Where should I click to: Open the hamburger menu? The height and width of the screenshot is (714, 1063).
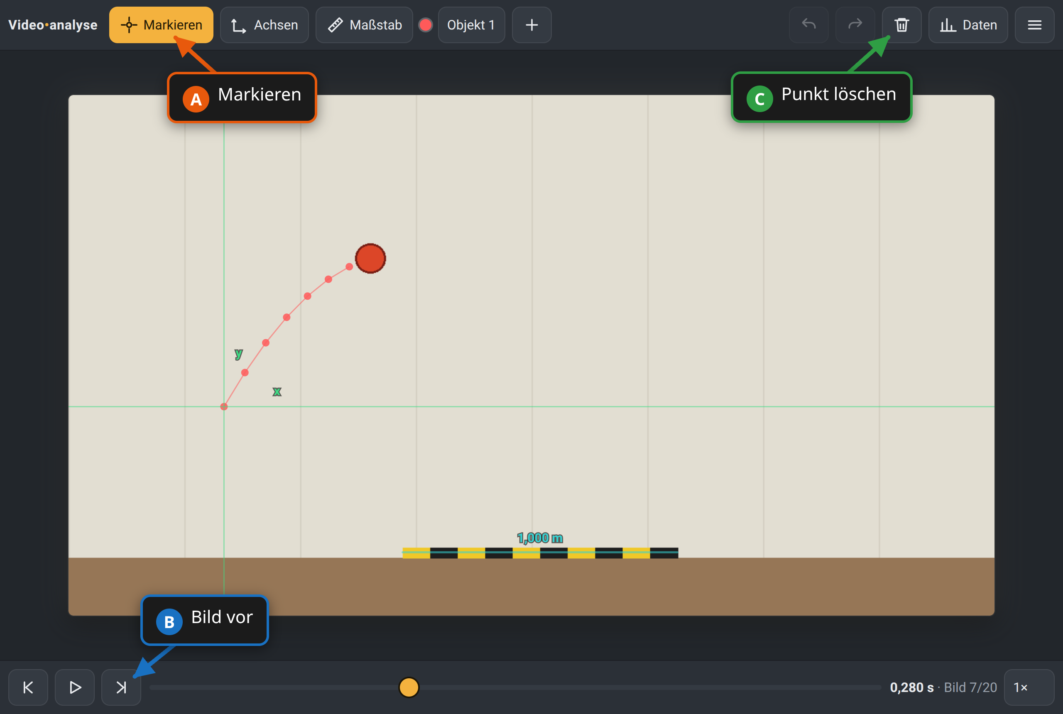(x=1034, y=25)
